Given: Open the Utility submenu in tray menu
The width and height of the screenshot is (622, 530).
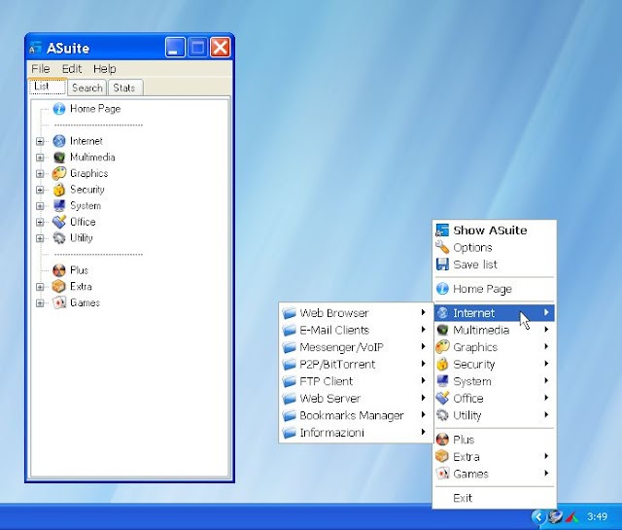Looking at the screenshot, I should coord(495,415).
